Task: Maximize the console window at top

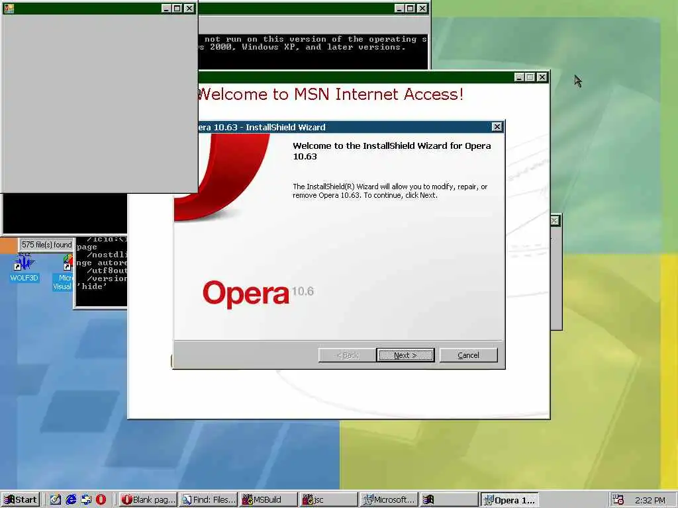Action: [411, 8]
